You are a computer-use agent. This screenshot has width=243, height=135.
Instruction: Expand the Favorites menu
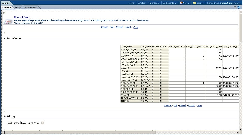[x=153, y=3]
